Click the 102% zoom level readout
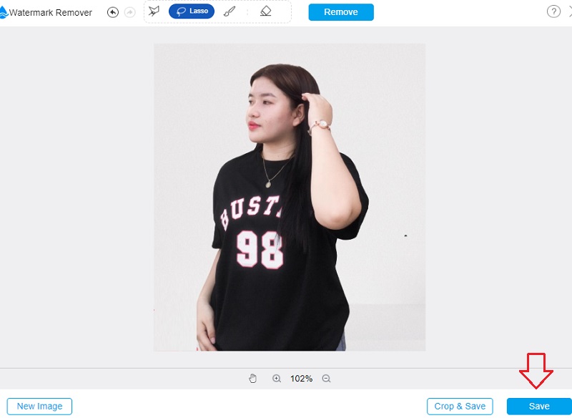Image resolution: width=572 pixels, height=418 pixels. coord(301,379)
